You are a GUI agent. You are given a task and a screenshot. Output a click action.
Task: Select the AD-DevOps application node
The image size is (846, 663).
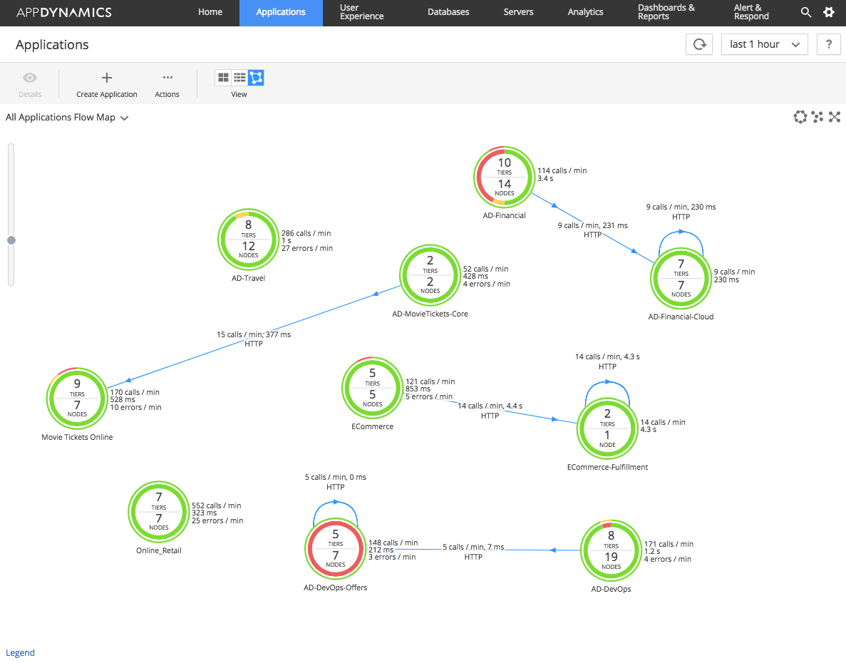point(611,550)
